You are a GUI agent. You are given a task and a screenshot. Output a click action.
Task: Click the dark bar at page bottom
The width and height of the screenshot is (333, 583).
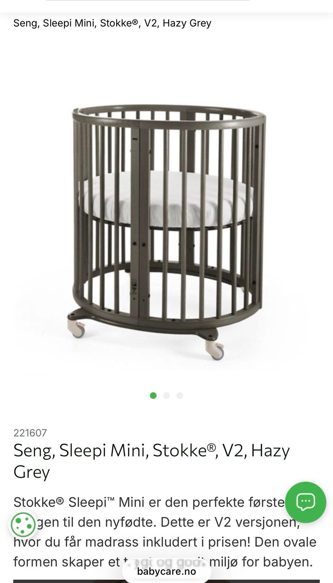coord(166,581)
